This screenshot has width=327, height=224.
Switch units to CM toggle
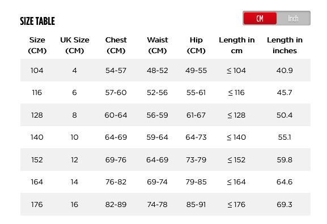tap(260, 18)
